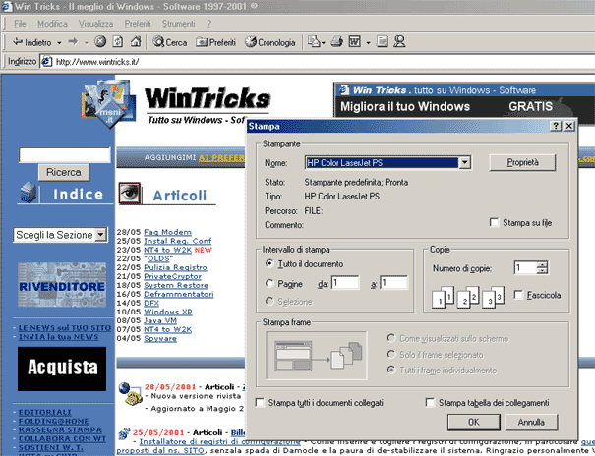Select Tutti i frame individualmente option
The image size is (595, 456).
coord(390,370)
